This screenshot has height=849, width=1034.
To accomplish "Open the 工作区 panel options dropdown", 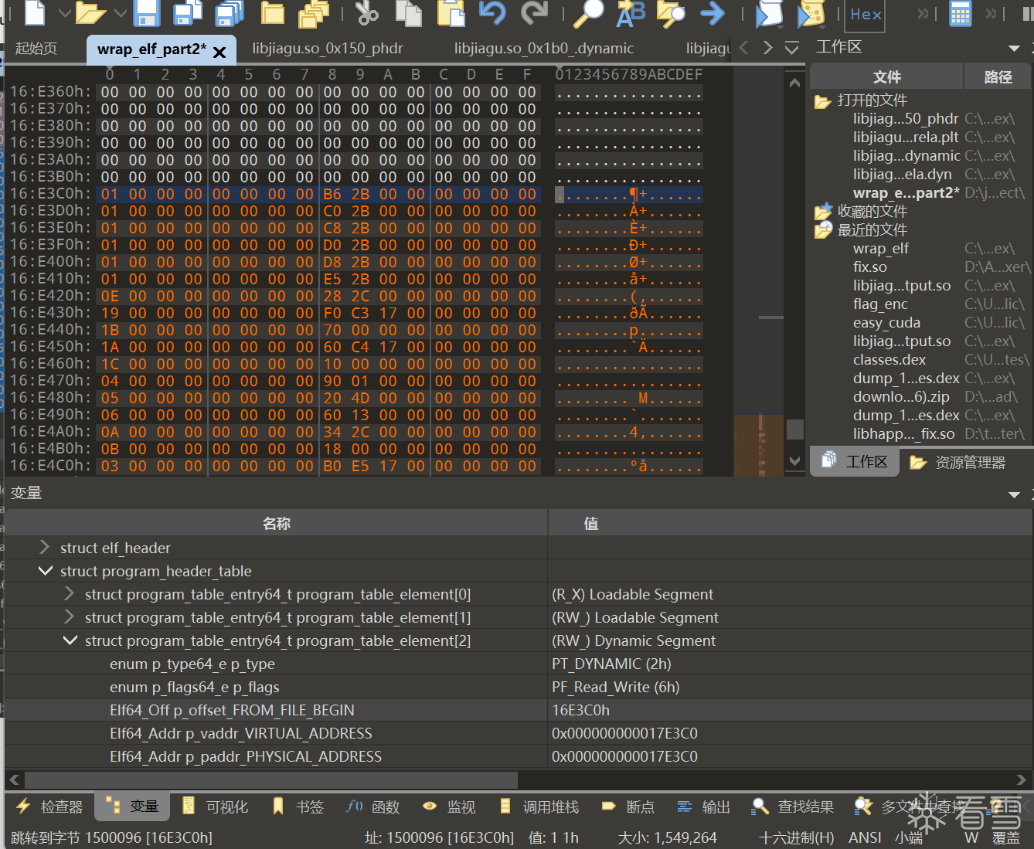I will click(1014, 49).
